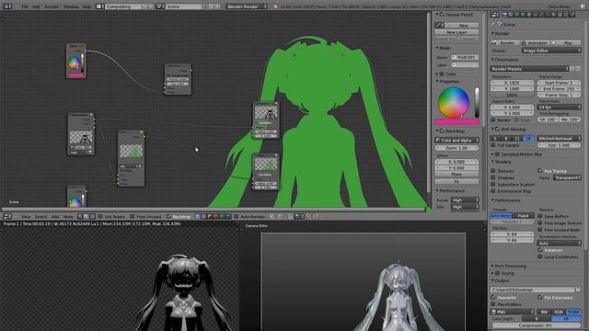Click the Color and Alpha backdrop channel icon
The image size is (589, 331).
point(198,217)
